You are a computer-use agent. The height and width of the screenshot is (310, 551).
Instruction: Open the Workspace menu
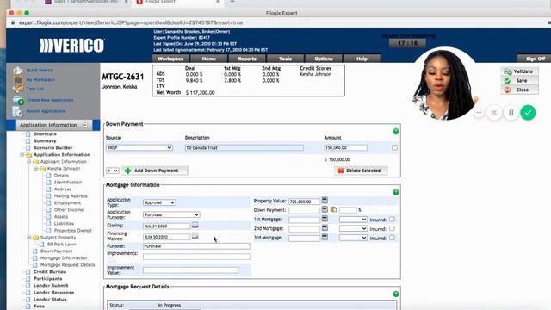(170, 59)
